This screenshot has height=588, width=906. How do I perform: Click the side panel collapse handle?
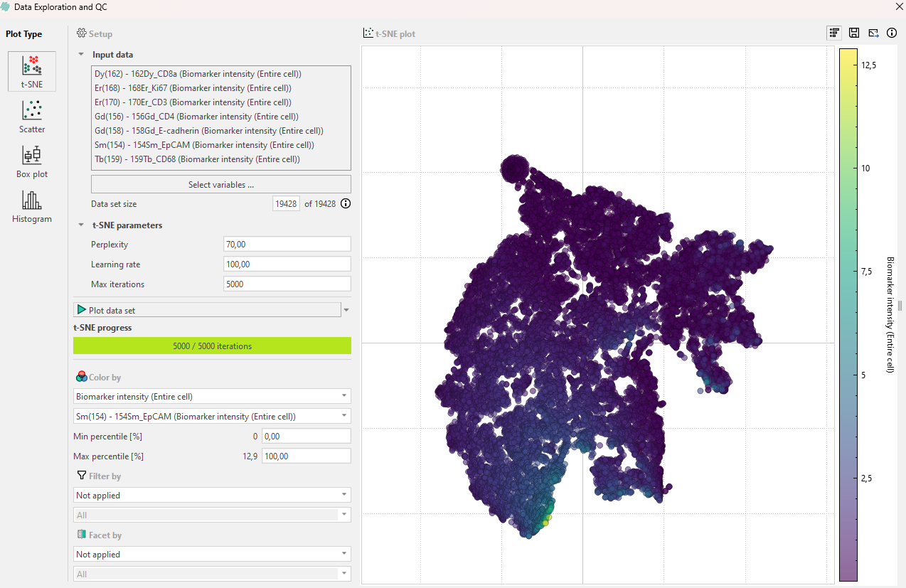pos(900,306)
